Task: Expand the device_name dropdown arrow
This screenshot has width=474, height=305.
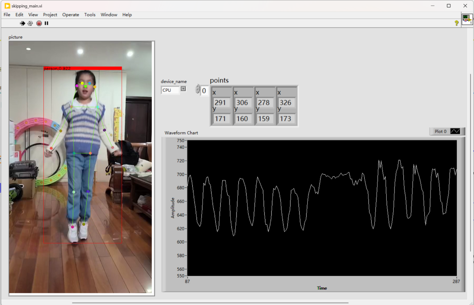Action: [183, 89]
